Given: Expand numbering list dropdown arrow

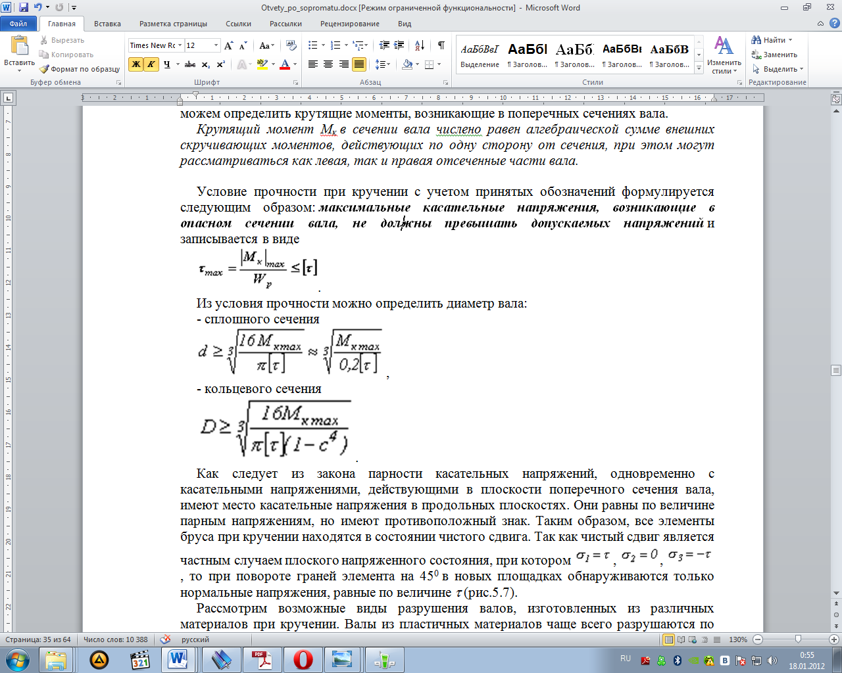Looking at the screenshot, I should pos(345,45).
